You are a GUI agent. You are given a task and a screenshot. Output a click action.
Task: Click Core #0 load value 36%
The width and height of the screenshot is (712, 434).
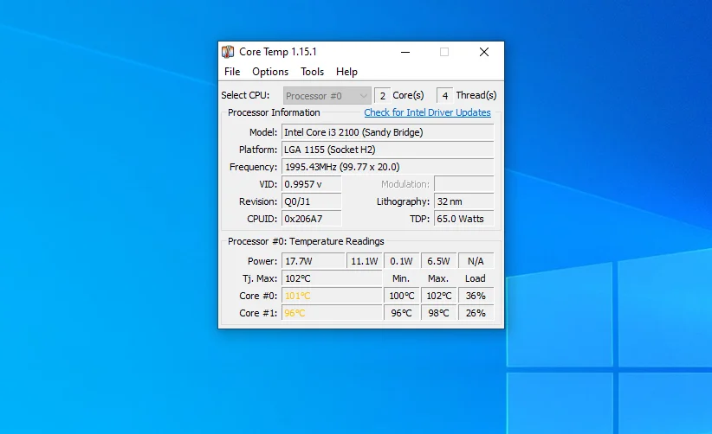(x=476, y=296)
